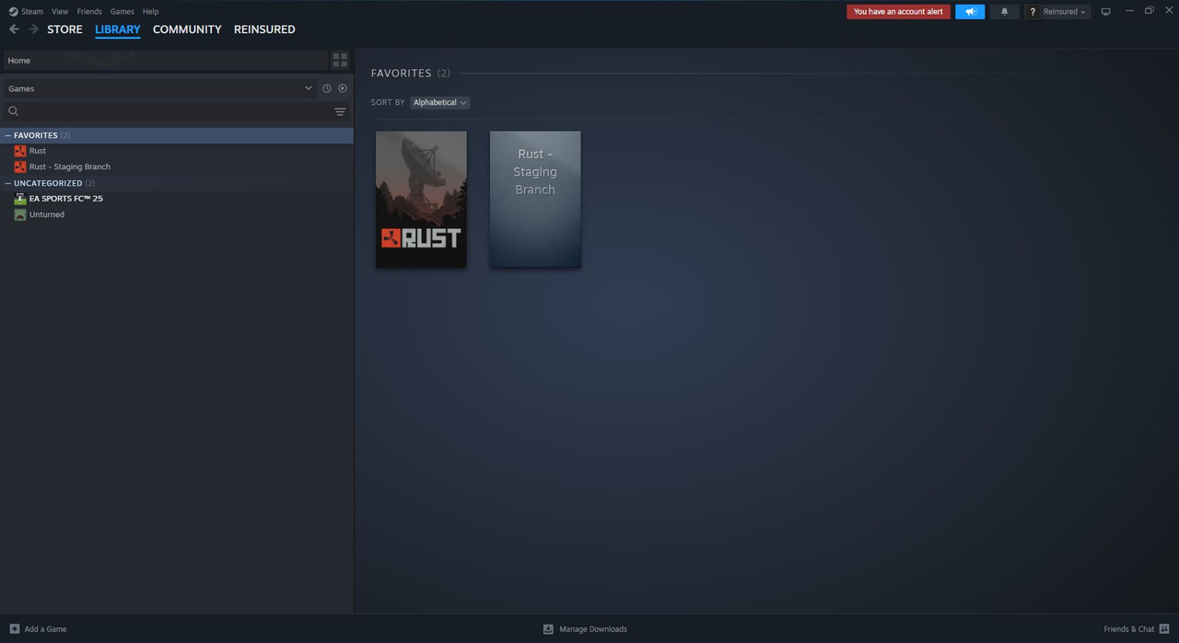Screen dimensions: 1179x643
Task: Switch to the COMMUNITY tab
Action: click(x=187, y=29)
